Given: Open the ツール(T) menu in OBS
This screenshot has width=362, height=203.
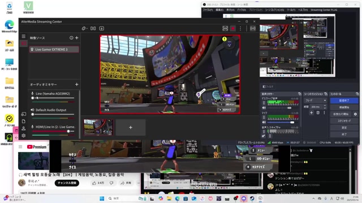Looking at the screenshot, I should [x=291, y=10].
